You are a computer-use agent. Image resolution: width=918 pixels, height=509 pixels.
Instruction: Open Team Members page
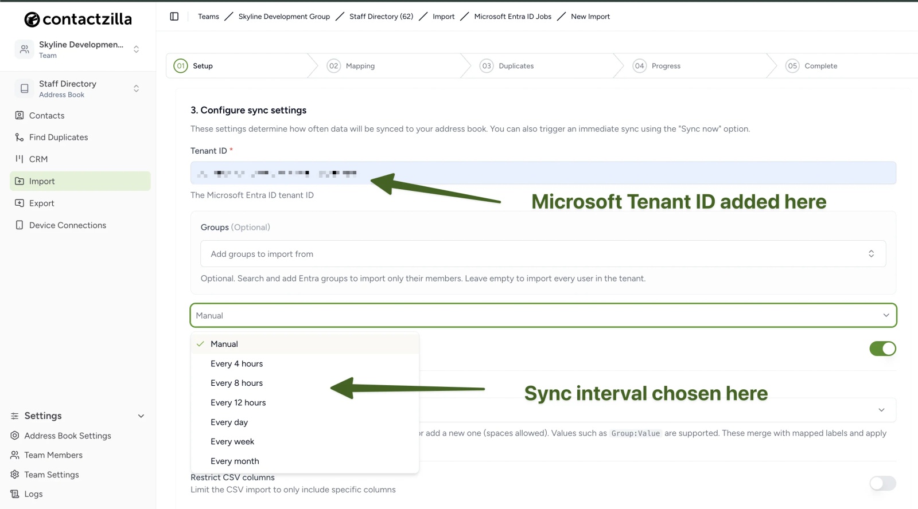(x=53, y=455)
